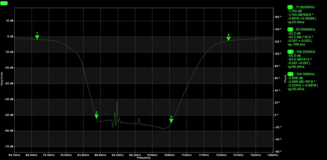Click the -52.2 dB/-115.5 ° value
This screenshot has height=160, width=327.
click(x=300, y=37)
